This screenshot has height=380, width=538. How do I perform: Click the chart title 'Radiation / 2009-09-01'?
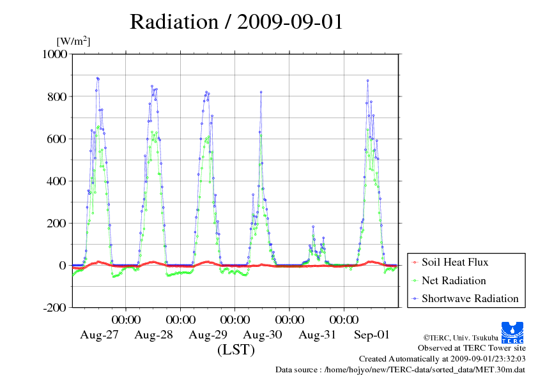click(236, 22)
